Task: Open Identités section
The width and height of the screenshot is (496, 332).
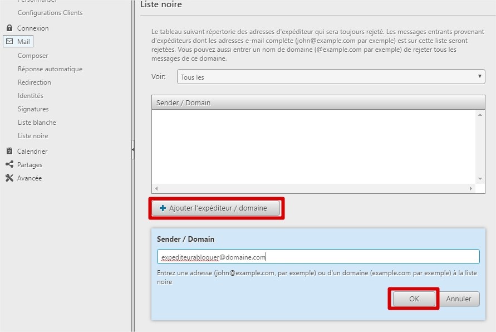Action: (x=30, y=96)
